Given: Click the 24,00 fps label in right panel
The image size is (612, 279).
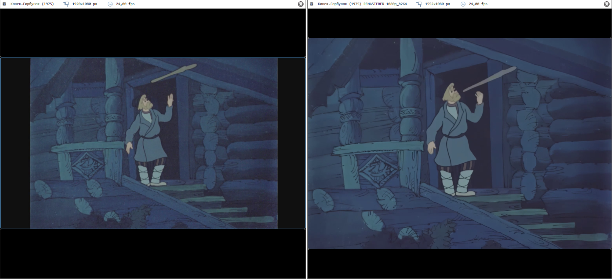Looking at the screenshot, I should (478, 4).
